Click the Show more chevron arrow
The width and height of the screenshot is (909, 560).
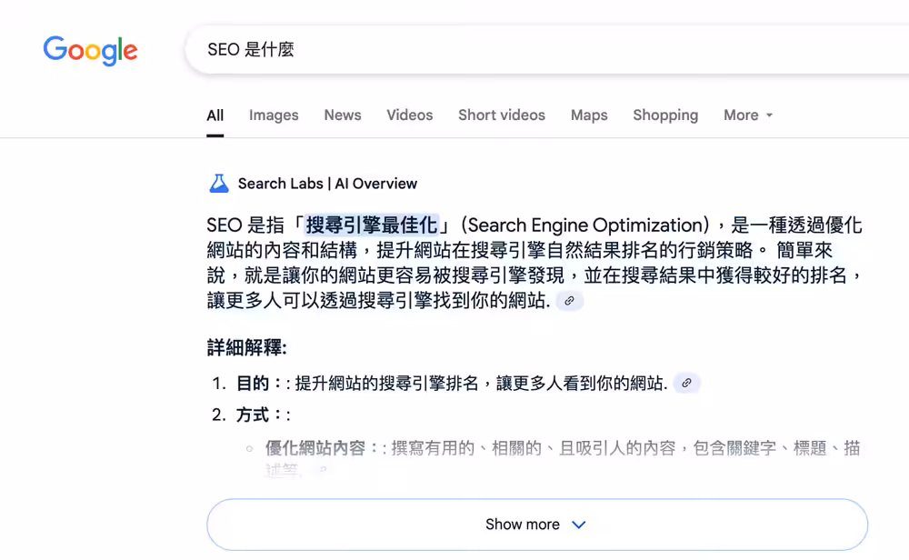578,525
